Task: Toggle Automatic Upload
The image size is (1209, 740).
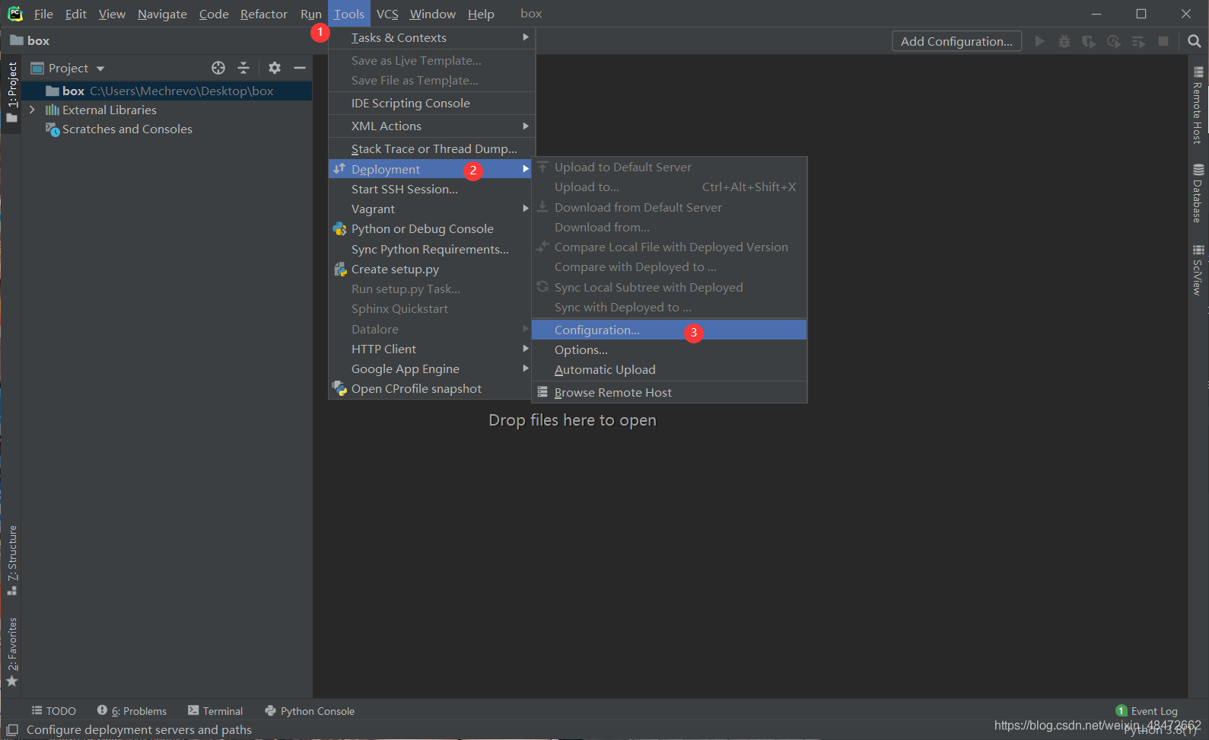Action: click(670, 369)
